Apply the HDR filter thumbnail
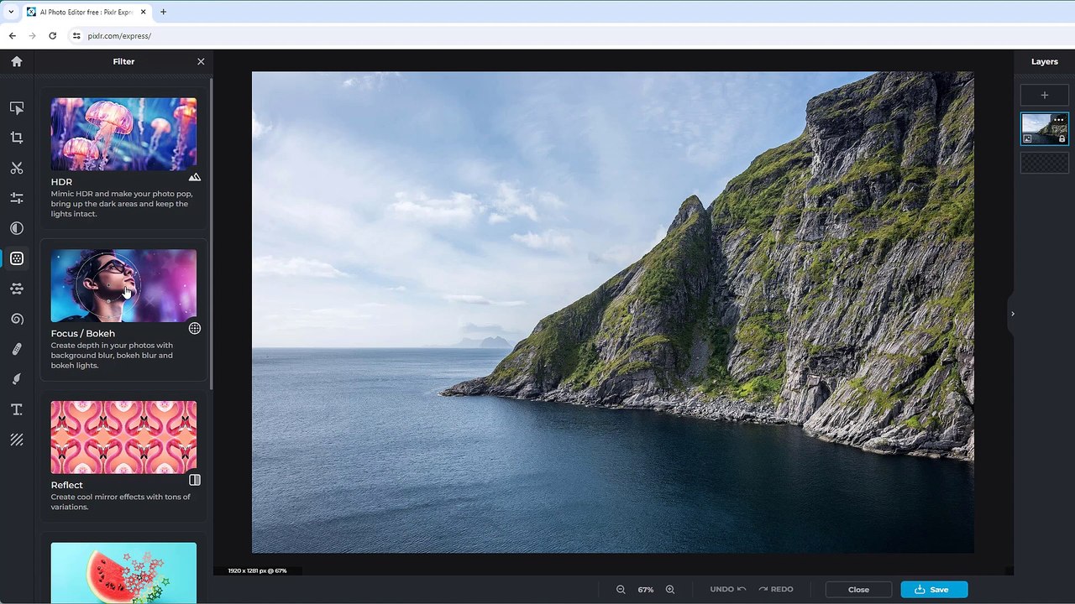The width and height of the screenshot is (1075, 604). 123,134
